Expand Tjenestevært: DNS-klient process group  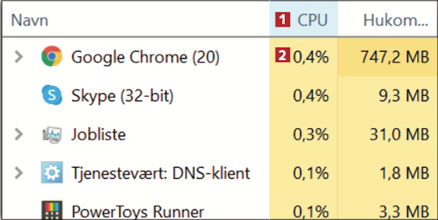[19, 173]
